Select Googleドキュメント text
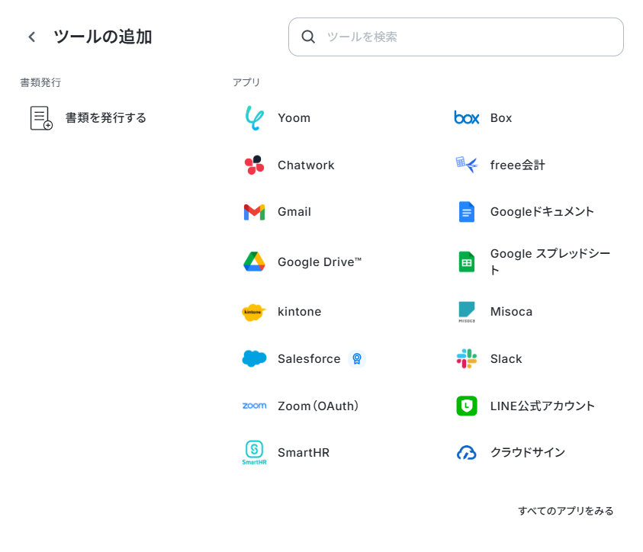 click(542, 212)
